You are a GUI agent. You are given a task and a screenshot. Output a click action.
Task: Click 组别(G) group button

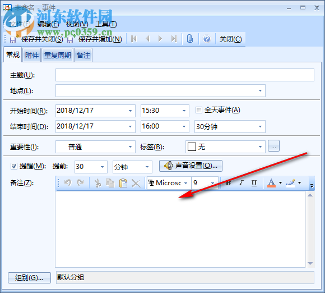coord(29,278)
